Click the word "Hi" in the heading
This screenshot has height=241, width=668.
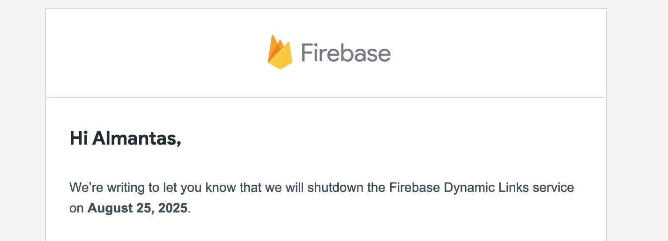(79, 139)
